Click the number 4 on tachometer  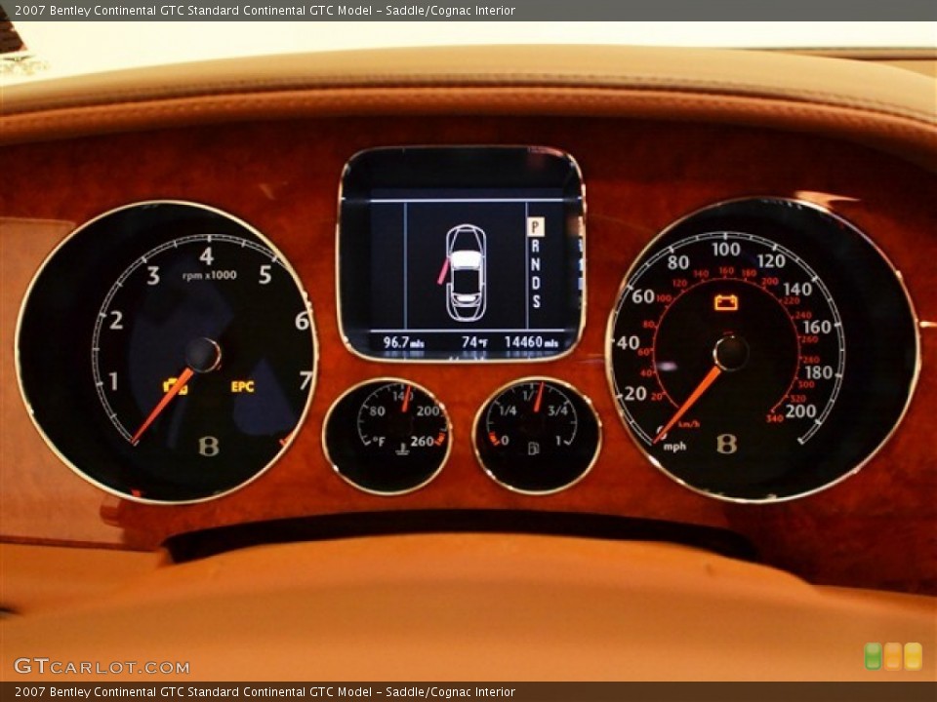coord(207,256)
